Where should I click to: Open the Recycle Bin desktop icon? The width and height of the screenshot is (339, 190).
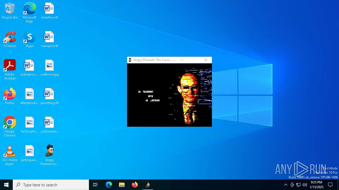point(10,11)
